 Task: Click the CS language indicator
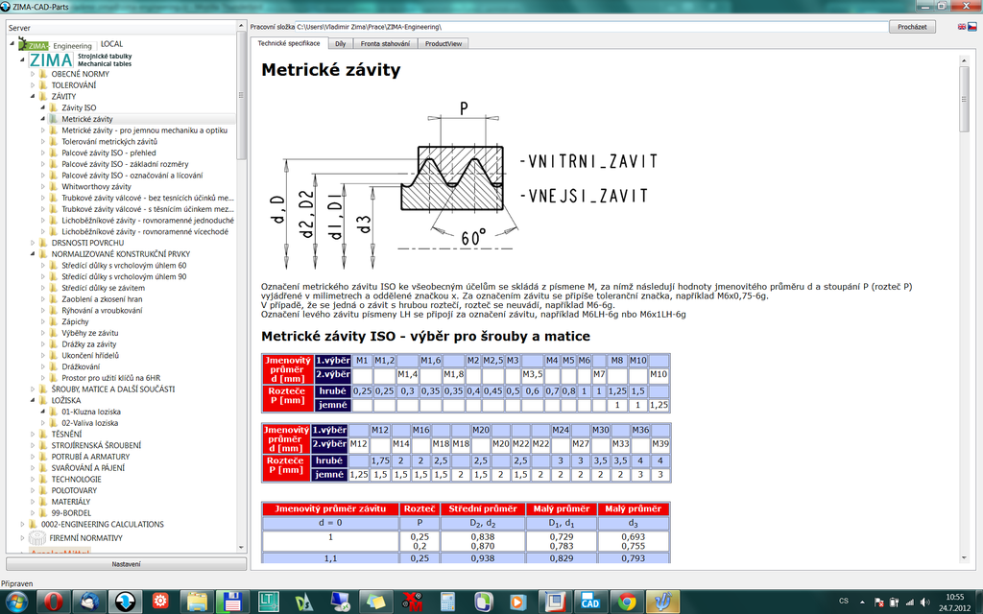click(x=844, y=602)
